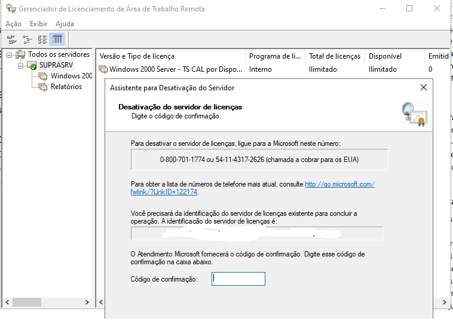The image size is (453, 333).
Task: Click the Interno cell
Action: tap(261, 69)
